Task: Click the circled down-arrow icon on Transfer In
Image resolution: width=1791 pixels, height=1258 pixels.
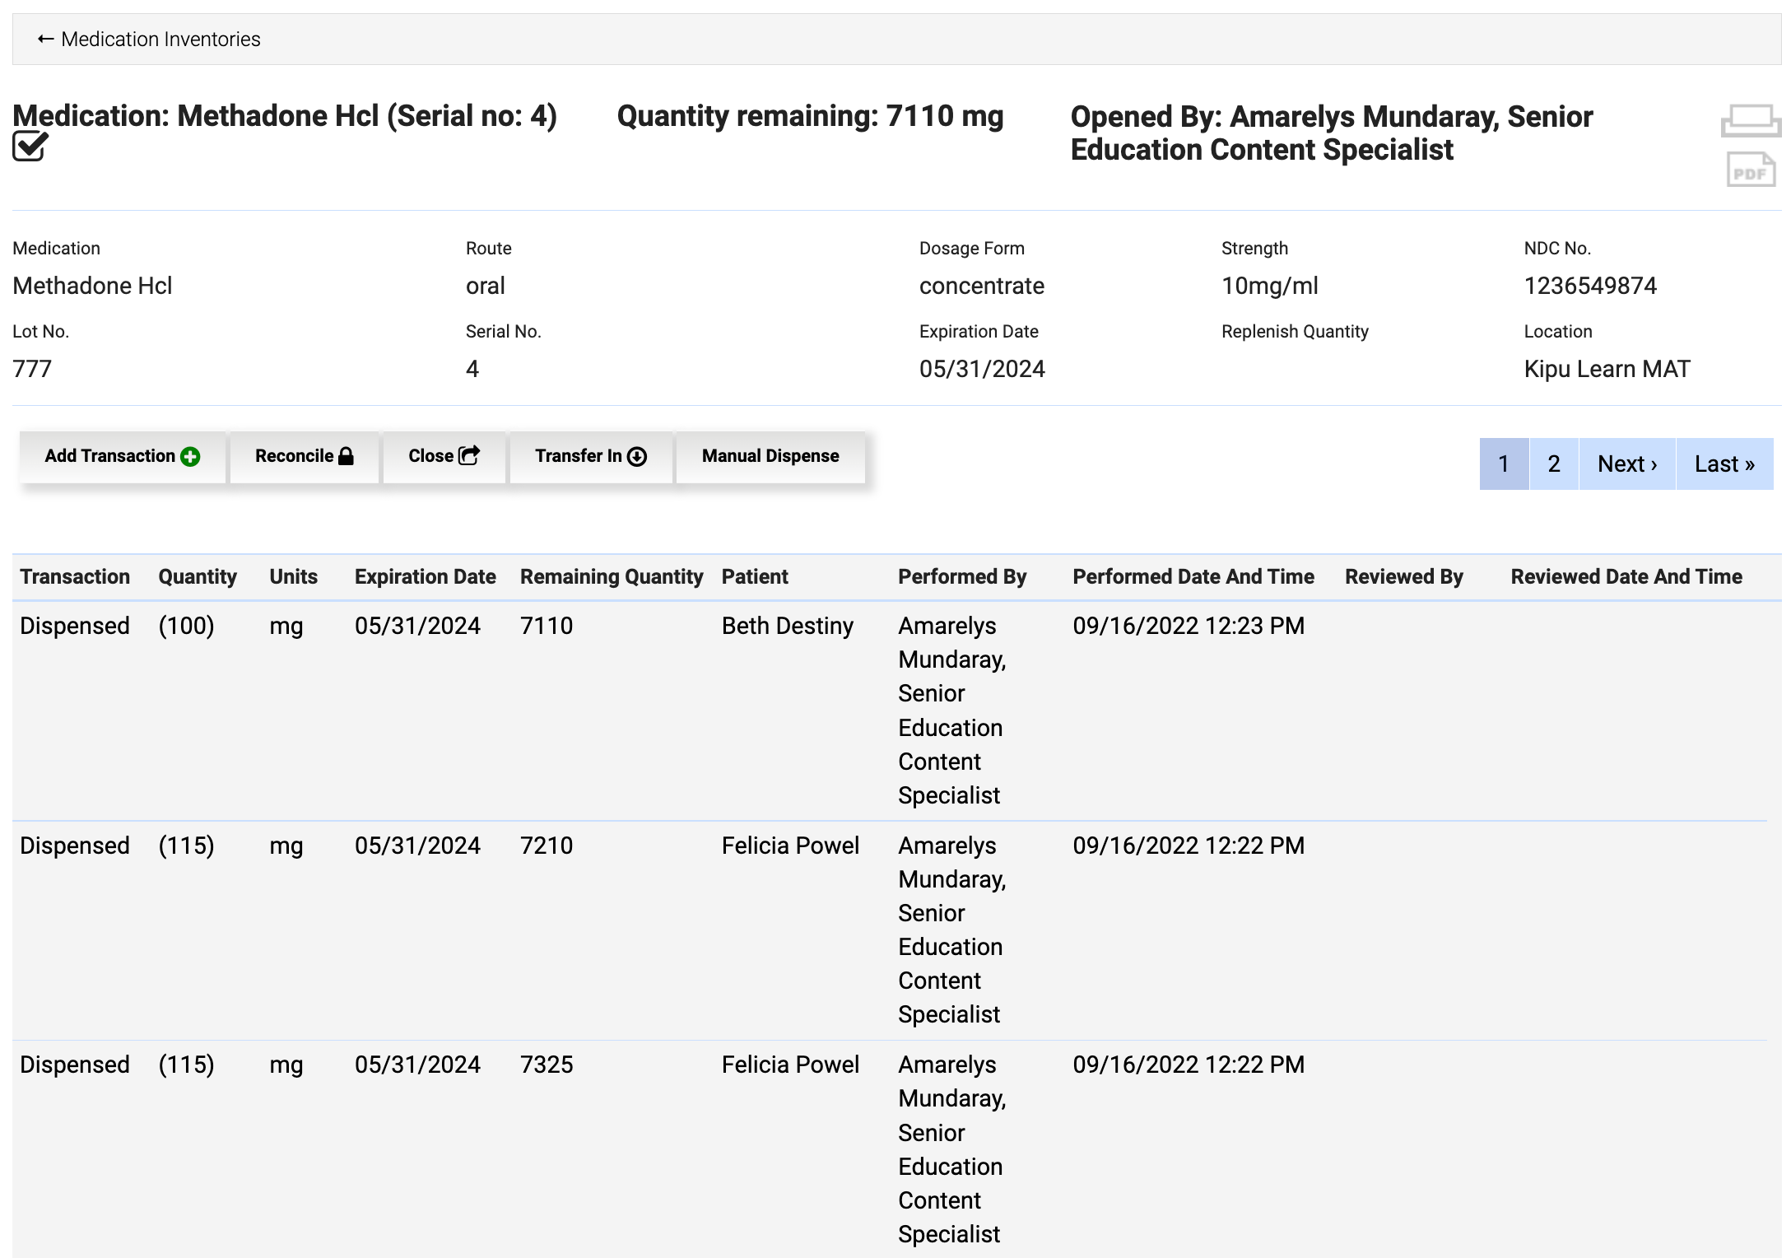Action: tap(637, 455)
